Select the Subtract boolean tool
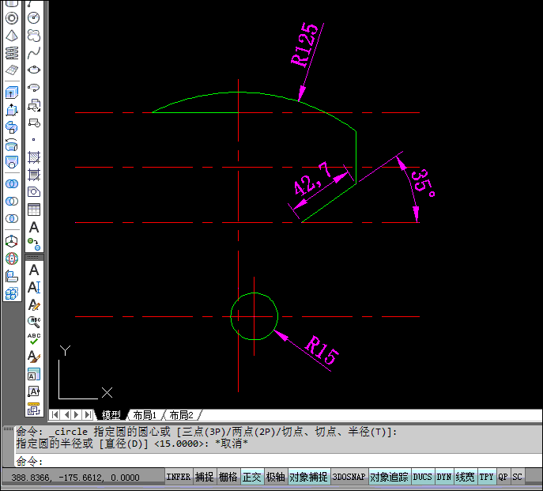Screen dimensions: 543x491 (x=12, y=201)
